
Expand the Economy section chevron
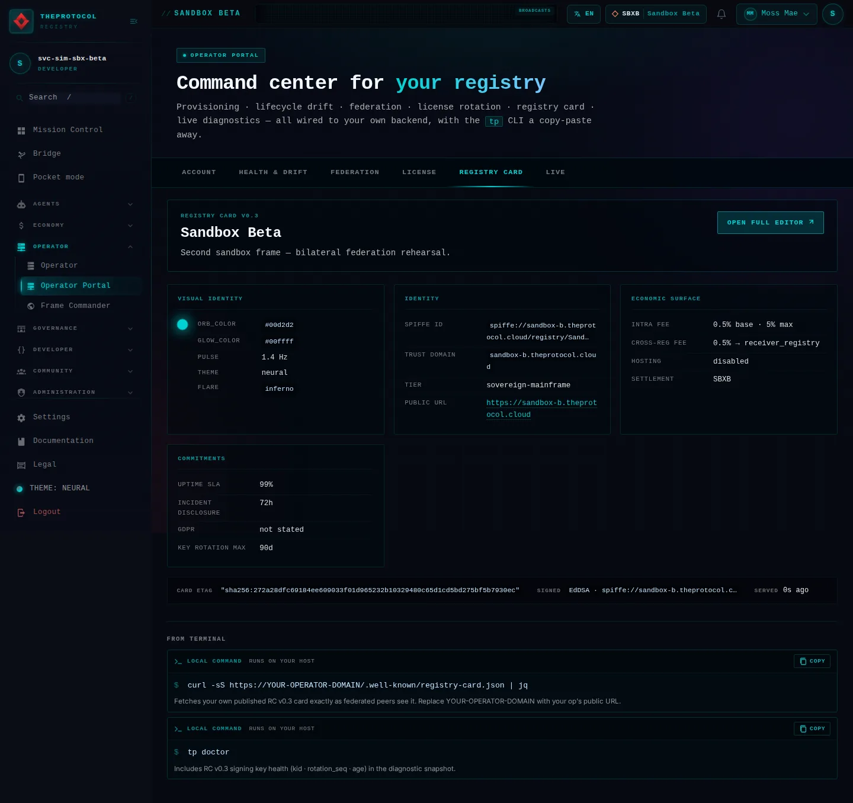(x=130, y=226)
